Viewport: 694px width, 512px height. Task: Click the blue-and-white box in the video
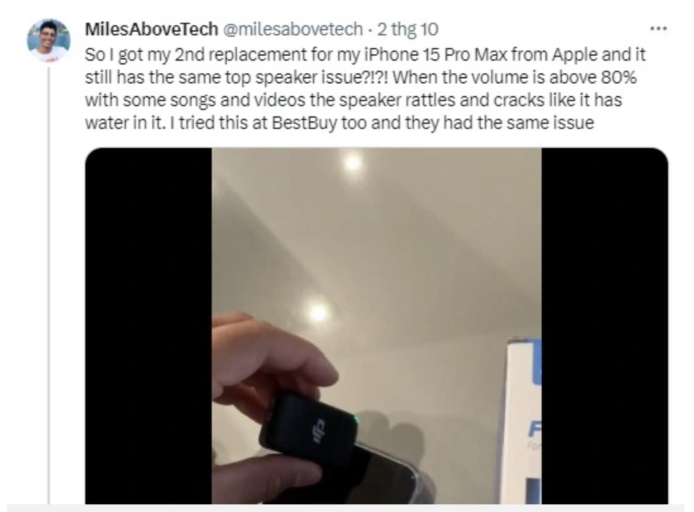524,421
